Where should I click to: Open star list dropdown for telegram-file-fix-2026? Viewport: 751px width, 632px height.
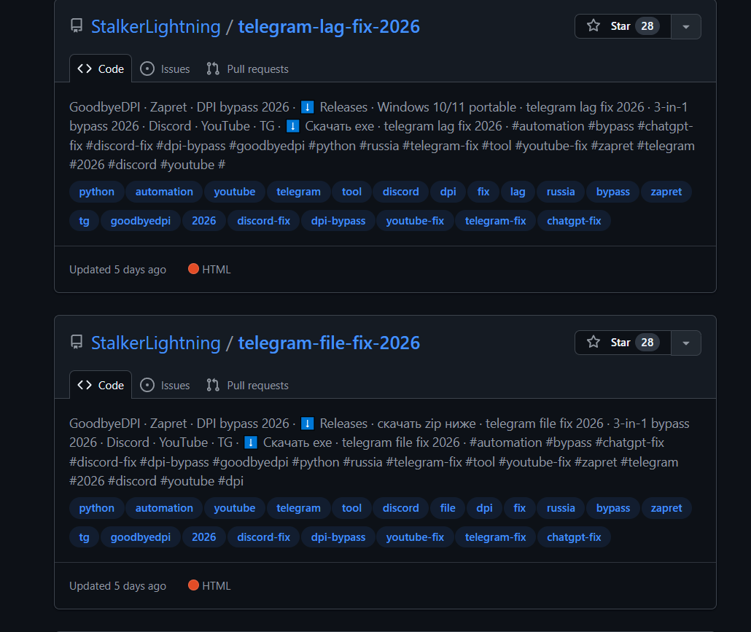pyautogui.click(x=686, y=343)
